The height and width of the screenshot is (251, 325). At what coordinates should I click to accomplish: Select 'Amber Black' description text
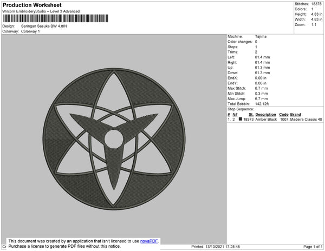[x=266, y=120]
